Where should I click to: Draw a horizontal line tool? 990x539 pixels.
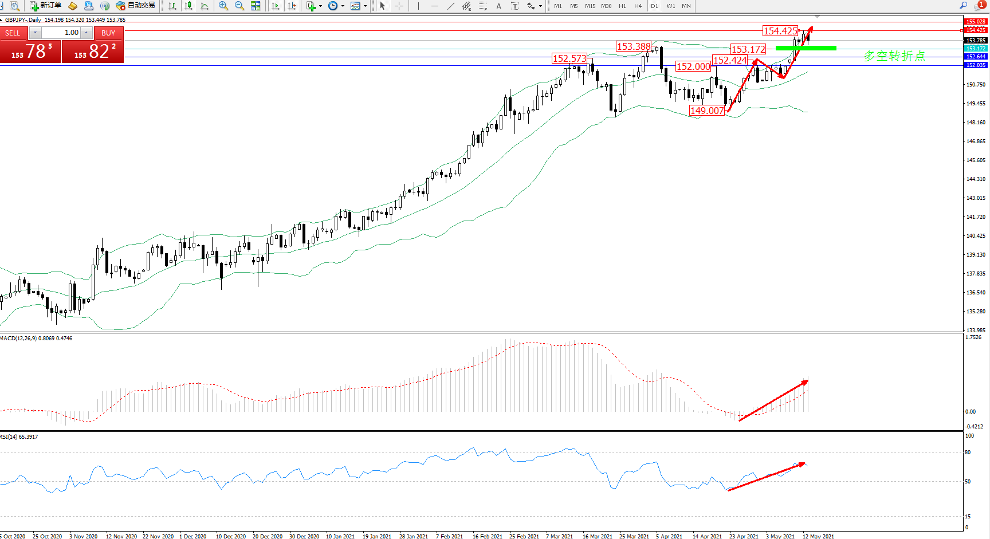pyautogui.click(x=435, y=6)
